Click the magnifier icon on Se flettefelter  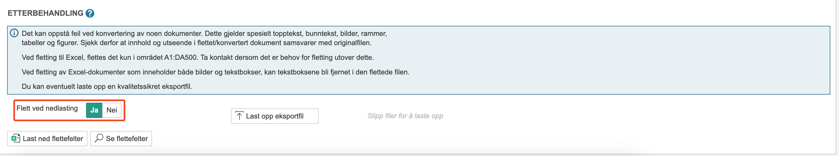click(99, 138)
